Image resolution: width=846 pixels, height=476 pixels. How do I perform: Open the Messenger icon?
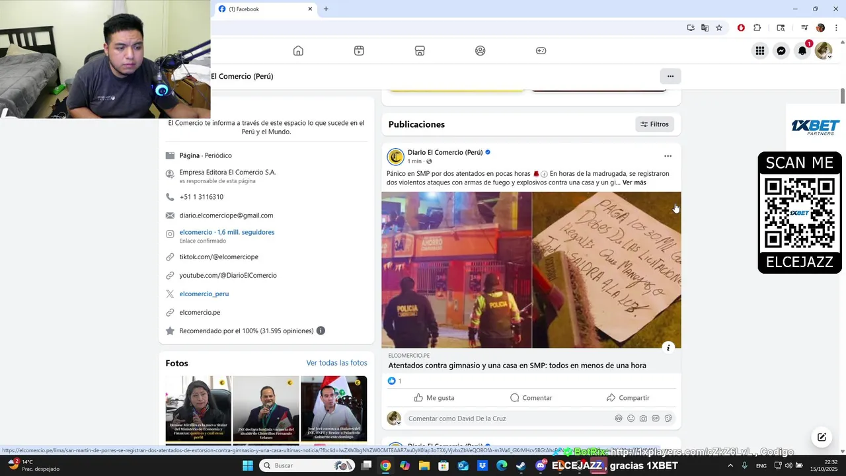(x=781, y=51)
